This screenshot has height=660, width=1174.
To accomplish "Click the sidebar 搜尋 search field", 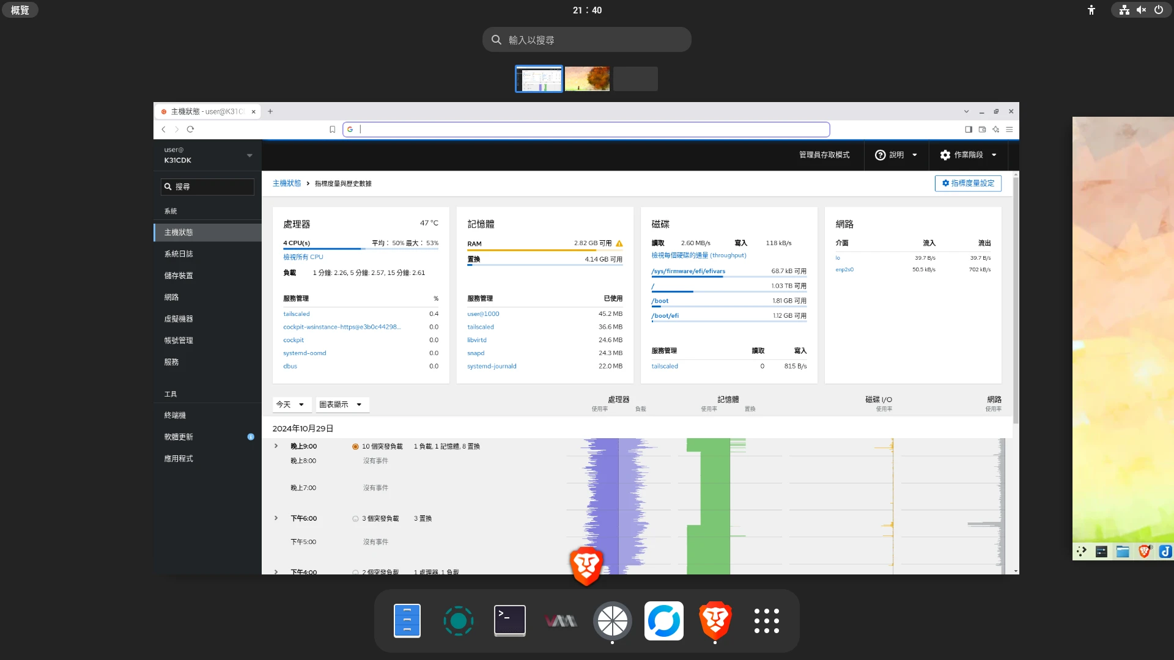I will click(x=208, y=186).
